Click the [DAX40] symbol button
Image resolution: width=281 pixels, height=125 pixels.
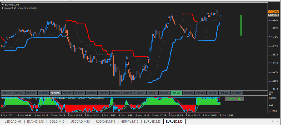pyautogui.click(x=164, y=93)
